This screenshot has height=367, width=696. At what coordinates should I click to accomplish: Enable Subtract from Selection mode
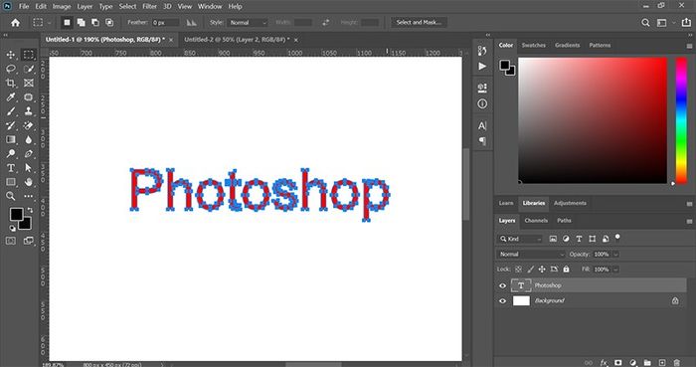click(95, 22)
